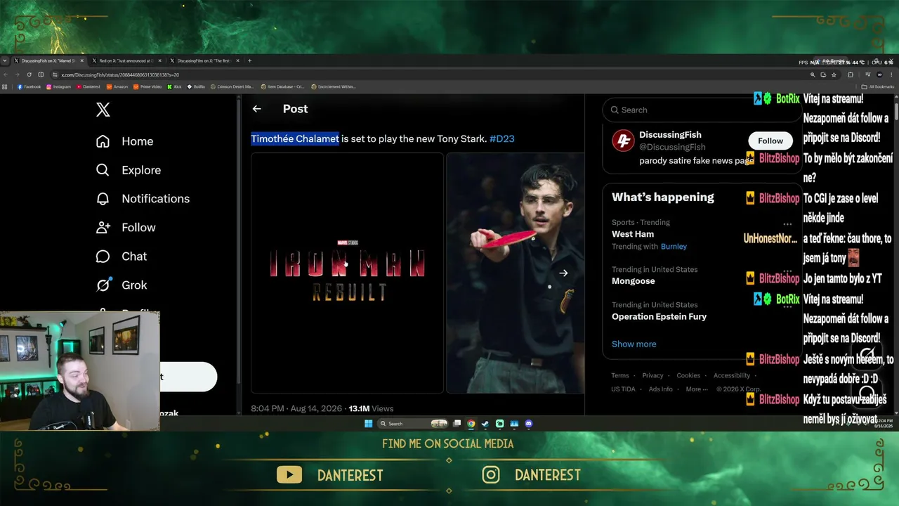The width and height of the screenshot is (899, 506).
Task: Open the Instagram bookmark
Action: point(59,87)
